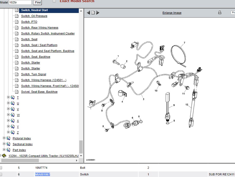The width and height of the screenshot is (235, 177).
Task: Click the tree panel's vertical scrollbar thumb
Action: click(81, 147)
